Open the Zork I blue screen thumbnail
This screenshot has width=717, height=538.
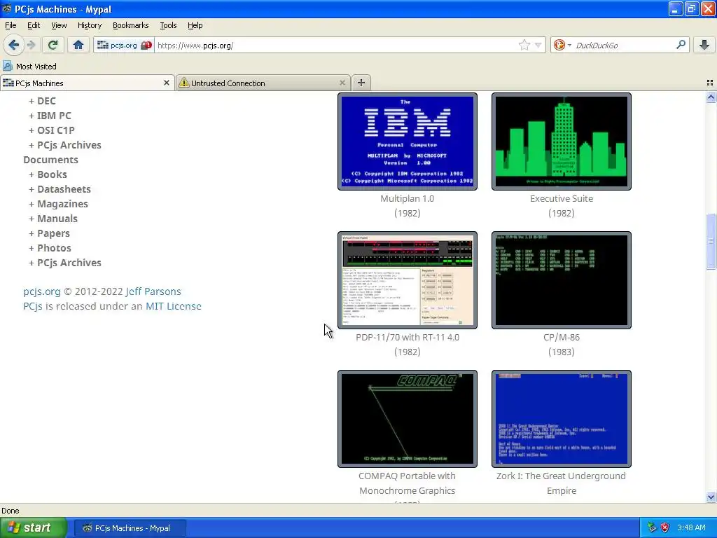click(x=562, y=419)
